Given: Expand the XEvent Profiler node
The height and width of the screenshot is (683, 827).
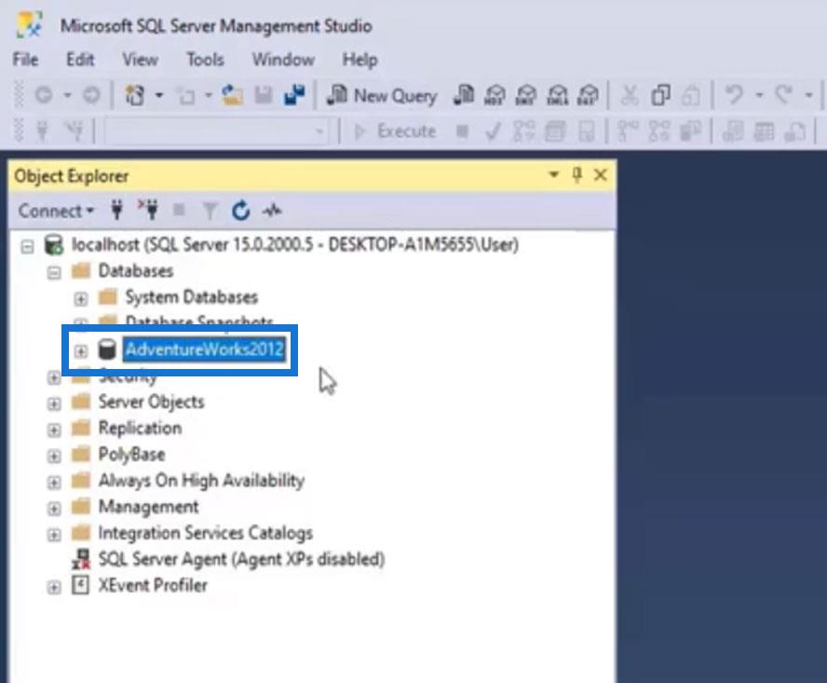Looking at the screenshot, I should 54,587.
